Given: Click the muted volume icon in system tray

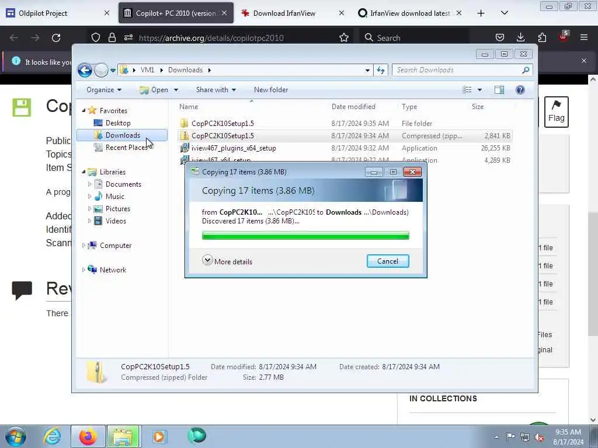Looking at the screenshot, I should [x=539, y=437].
